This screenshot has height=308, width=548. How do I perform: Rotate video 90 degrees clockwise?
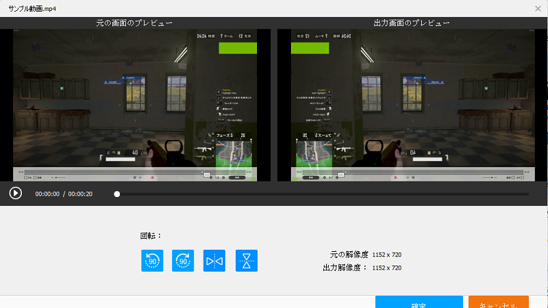(183, 261)
